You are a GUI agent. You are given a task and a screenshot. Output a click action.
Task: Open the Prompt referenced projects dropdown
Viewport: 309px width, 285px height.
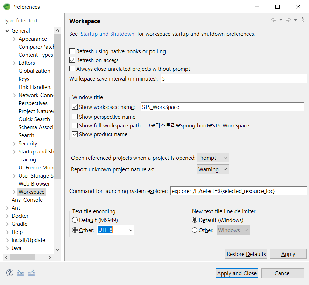[213, 158]
